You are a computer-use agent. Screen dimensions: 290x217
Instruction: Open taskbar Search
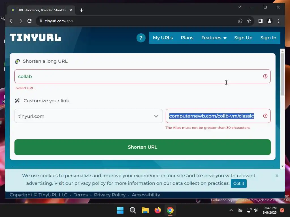(133, 210)
